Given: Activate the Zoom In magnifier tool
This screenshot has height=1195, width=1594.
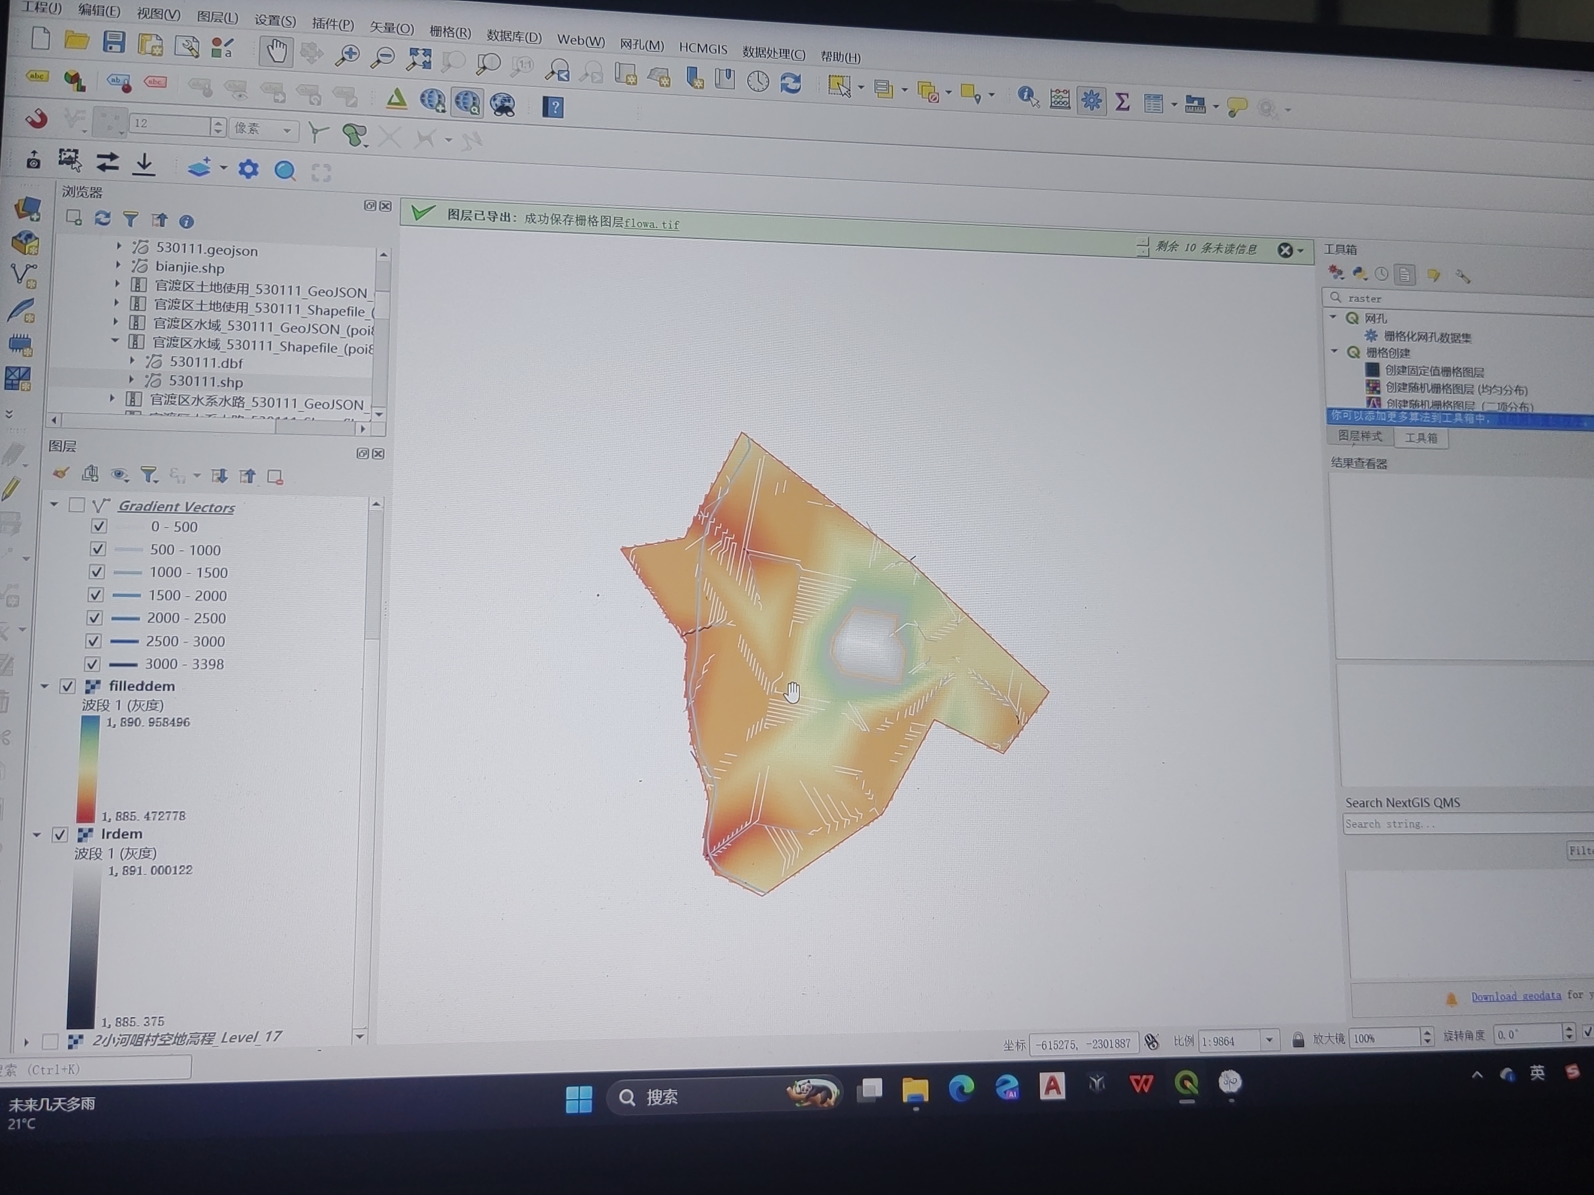Looking at the screenshot, I should coord(348,56).
